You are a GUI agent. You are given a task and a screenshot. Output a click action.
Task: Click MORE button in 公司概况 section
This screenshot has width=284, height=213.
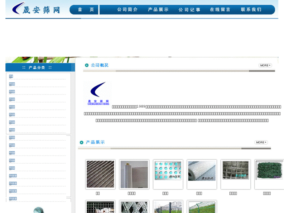(265, 65)
